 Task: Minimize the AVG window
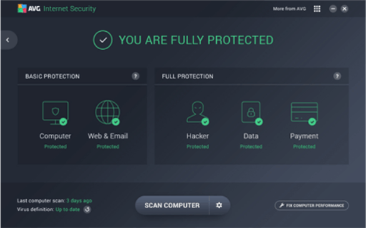pos(333,9)
